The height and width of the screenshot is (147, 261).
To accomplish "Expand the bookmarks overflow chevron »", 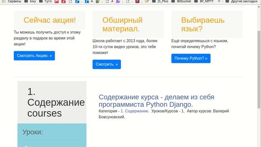I will 219,1.
